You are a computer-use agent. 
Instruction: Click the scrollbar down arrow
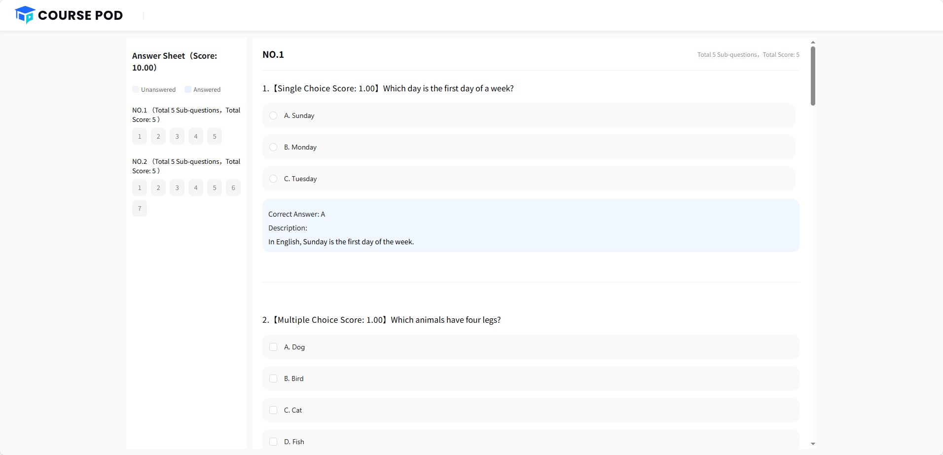tap(813, 444)
